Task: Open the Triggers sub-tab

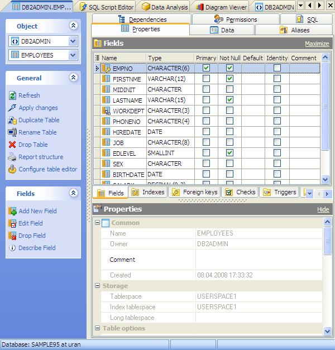Action: [280, 192]
